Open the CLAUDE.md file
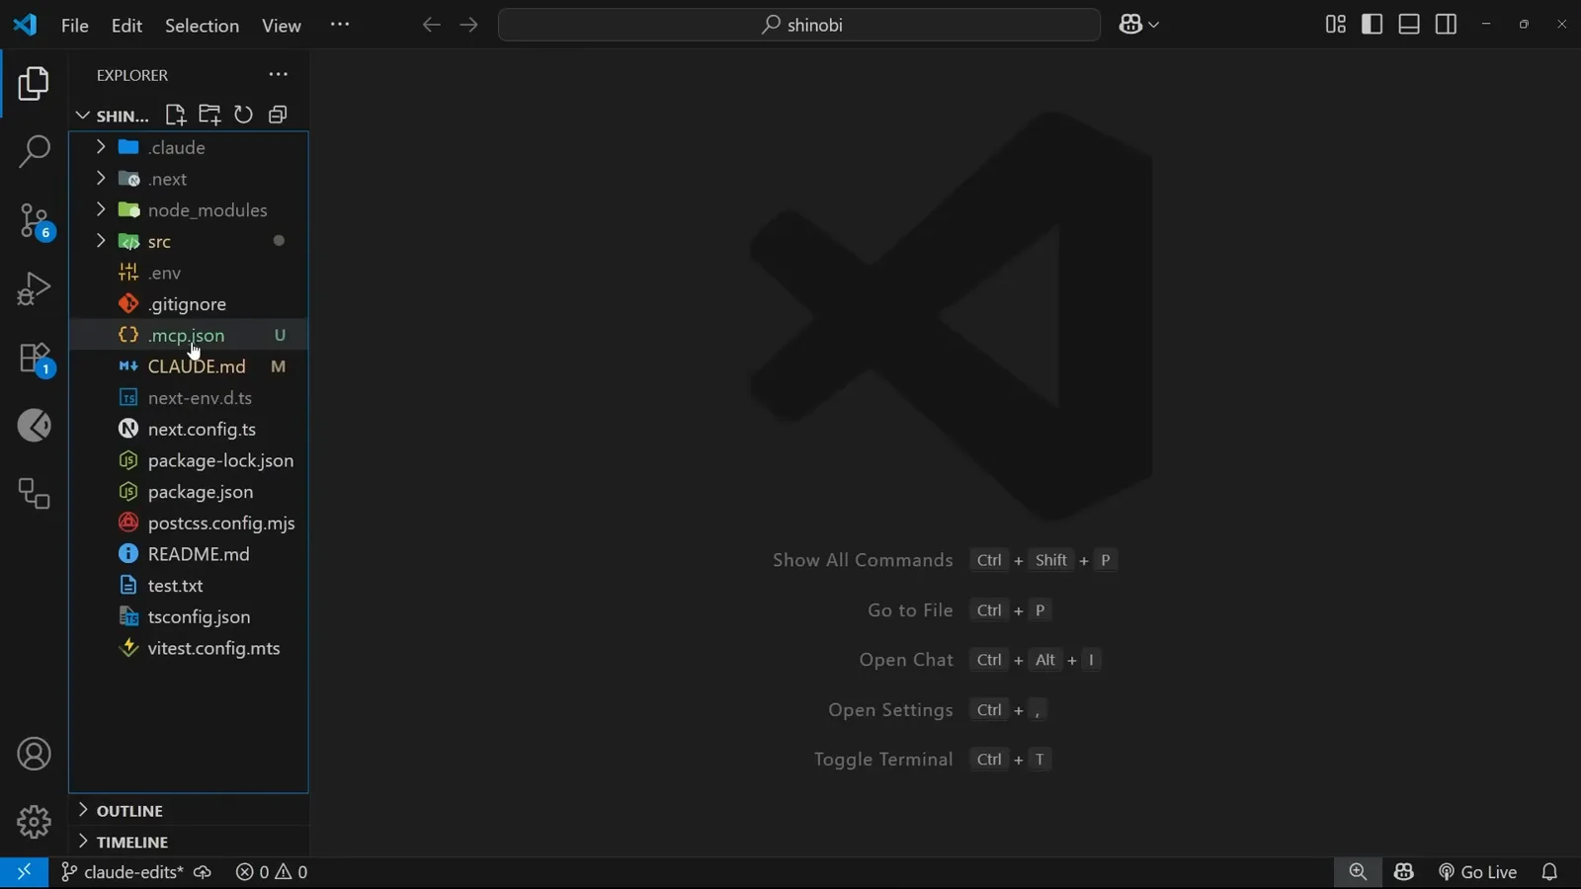1581x889 pixels. click(188, 367)
